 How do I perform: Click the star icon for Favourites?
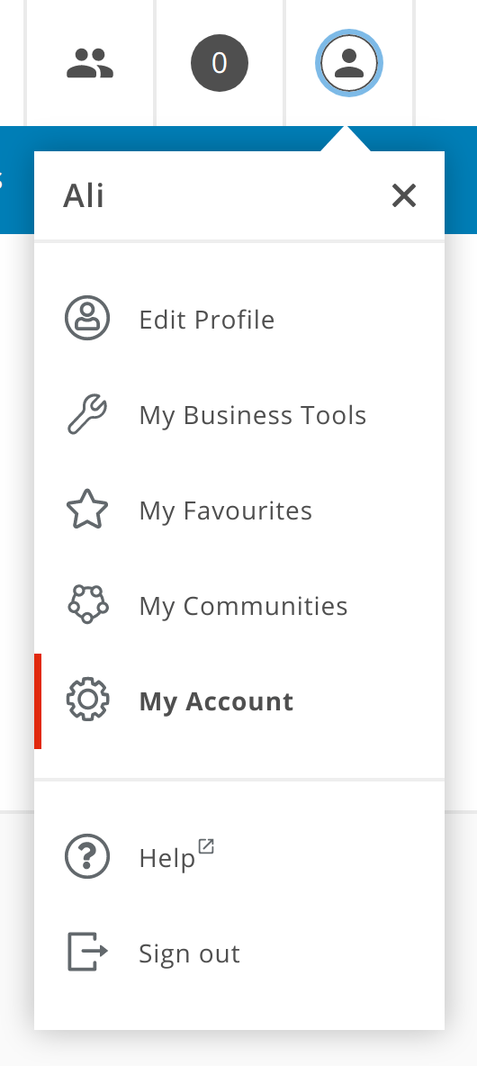click(x=87, y=510)
